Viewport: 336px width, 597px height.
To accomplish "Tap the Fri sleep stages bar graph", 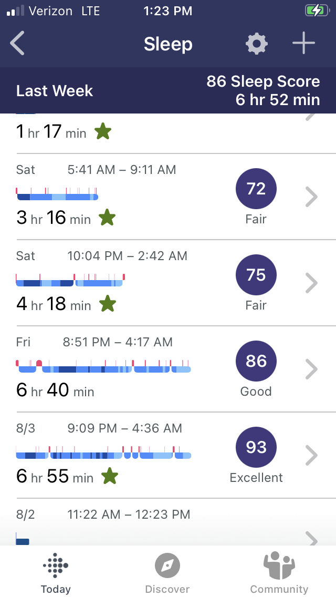I will click(x=103, y=366).
